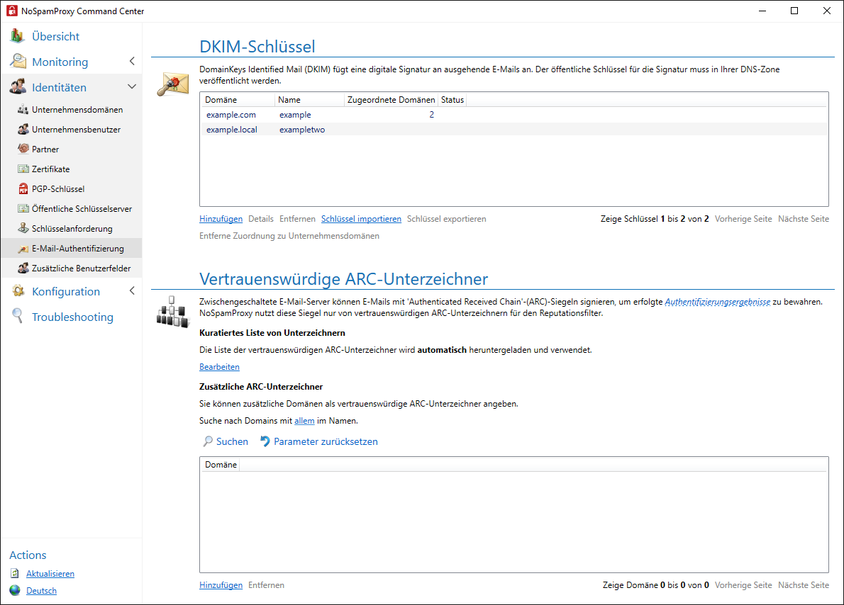Image resolution: width=844 pixels, height=605 pixels.
Task: Click the Domäne header in the ARC table
Action: [x=220, y=465]
